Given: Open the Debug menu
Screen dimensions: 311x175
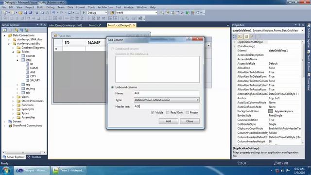Looking at the screenshot, I should 51,7.
